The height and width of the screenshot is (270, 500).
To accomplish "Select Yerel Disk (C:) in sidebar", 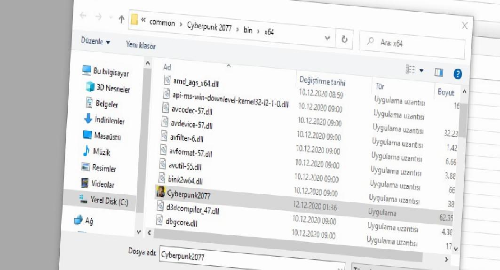I will [109, 201].
